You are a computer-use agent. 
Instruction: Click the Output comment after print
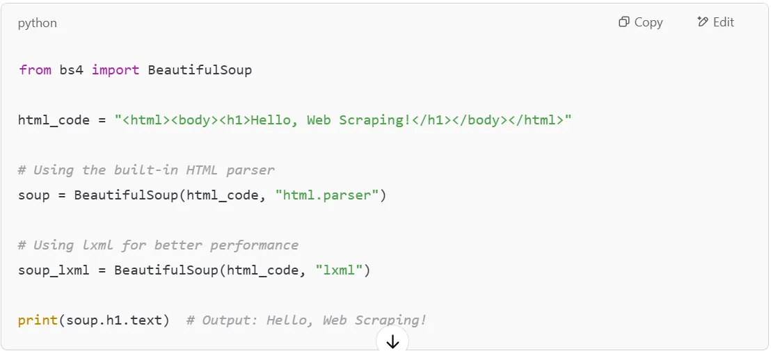[x=306, y=320]
